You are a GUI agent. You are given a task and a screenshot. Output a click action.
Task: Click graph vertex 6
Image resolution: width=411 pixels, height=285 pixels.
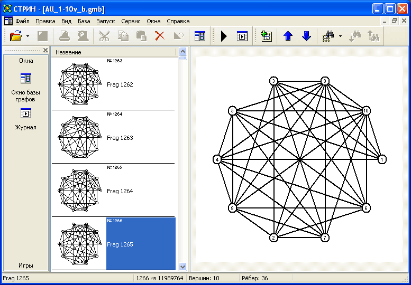[x=366, y=208]
